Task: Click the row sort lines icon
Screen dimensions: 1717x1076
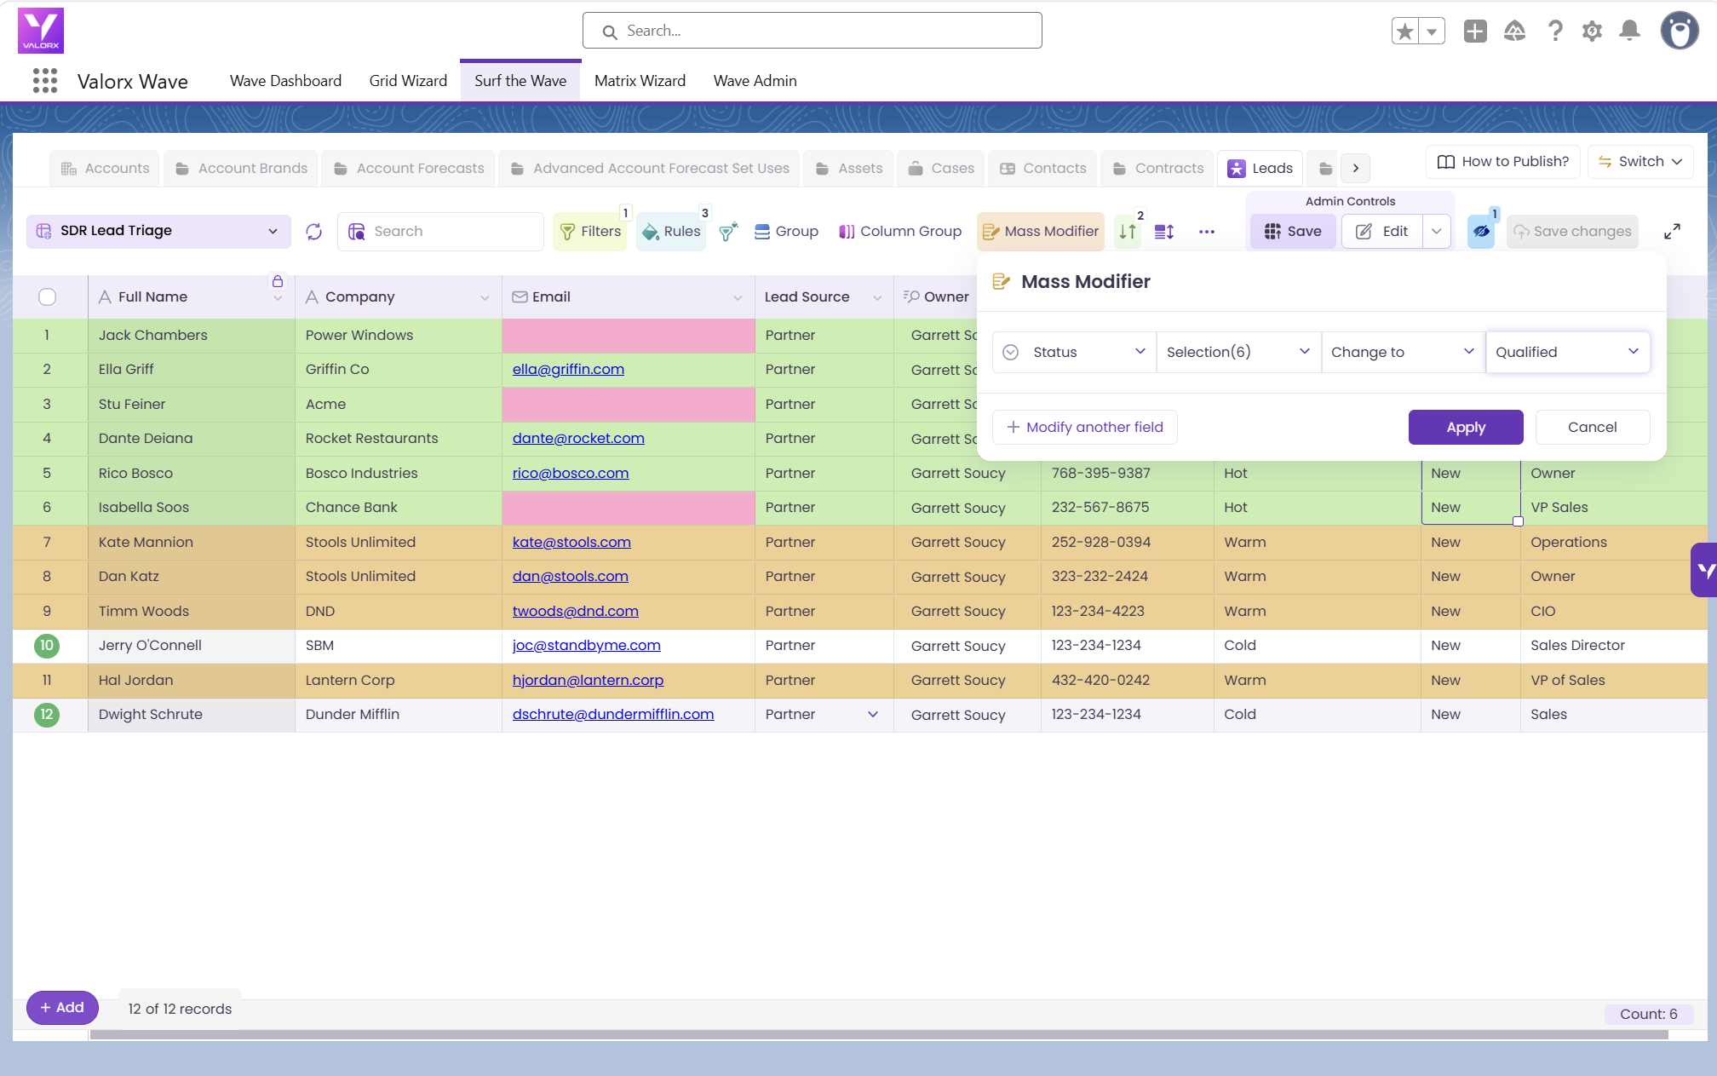Action: (x=1164, y=232)
